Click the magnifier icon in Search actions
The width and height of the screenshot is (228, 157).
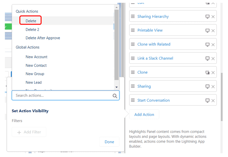coord(115,96)
